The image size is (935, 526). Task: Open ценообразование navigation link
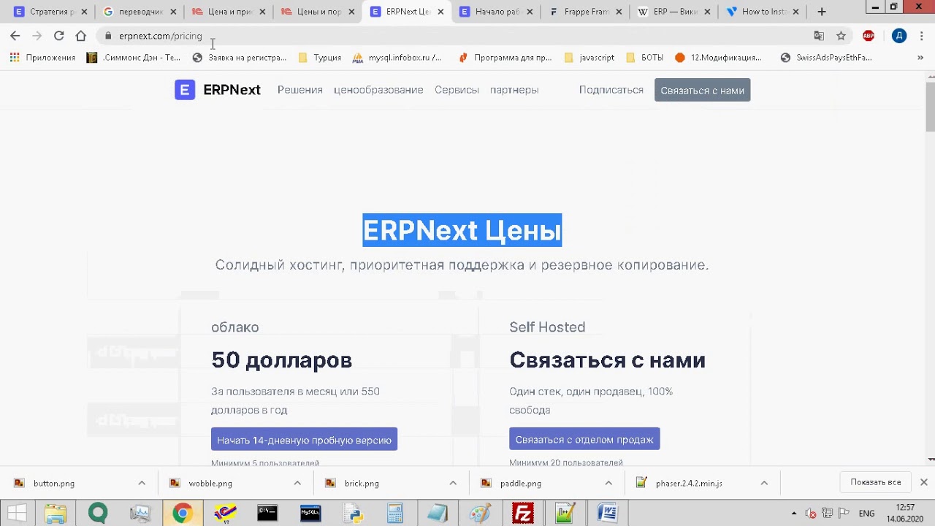378,90
